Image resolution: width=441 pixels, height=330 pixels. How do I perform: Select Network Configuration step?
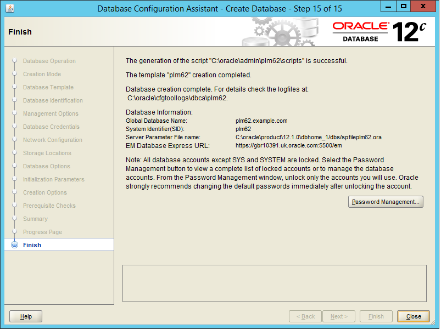(53, 140)
